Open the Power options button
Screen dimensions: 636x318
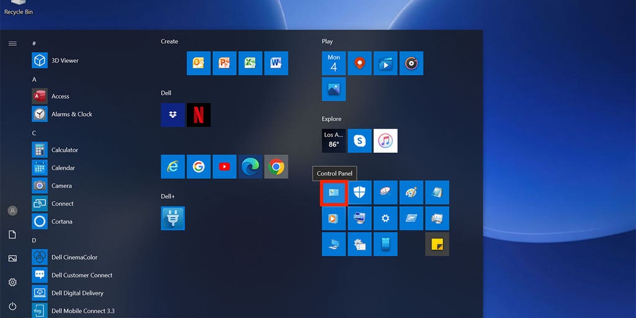(12, 306)
